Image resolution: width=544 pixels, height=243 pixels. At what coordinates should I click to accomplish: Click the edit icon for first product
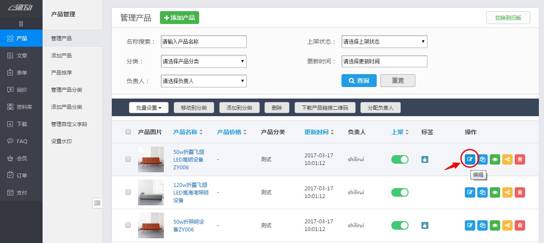click(x=470, y=159)
